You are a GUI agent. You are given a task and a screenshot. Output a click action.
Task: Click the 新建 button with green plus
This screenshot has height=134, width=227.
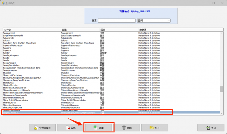click(x=98, y=128)
